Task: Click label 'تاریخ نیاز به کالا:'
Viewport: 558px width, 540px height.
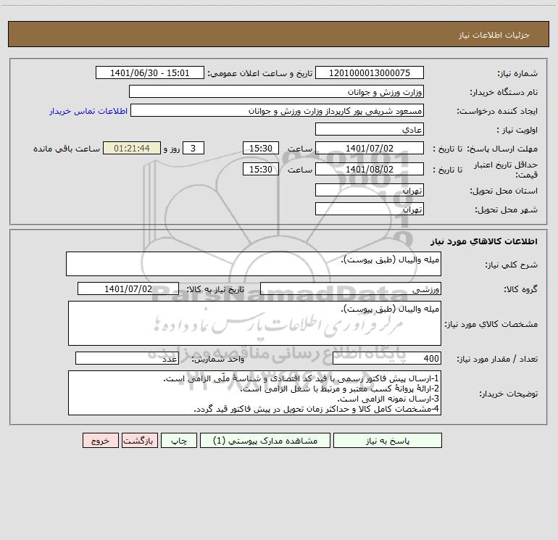Action: [215, 289]
